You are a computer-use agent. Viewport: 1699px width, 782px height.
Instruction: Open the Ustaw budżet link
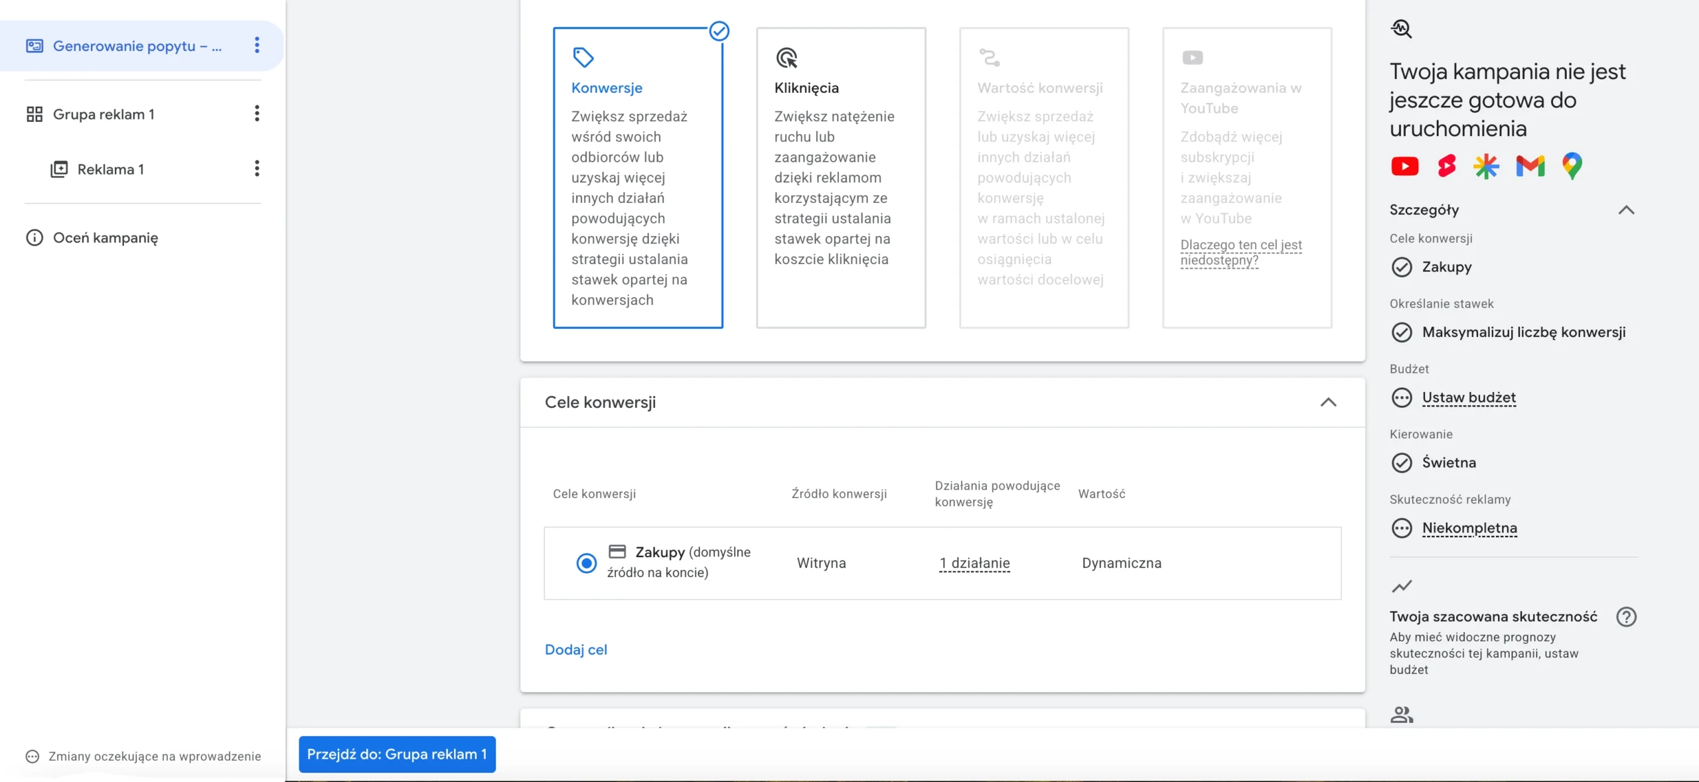(1469, 398)
